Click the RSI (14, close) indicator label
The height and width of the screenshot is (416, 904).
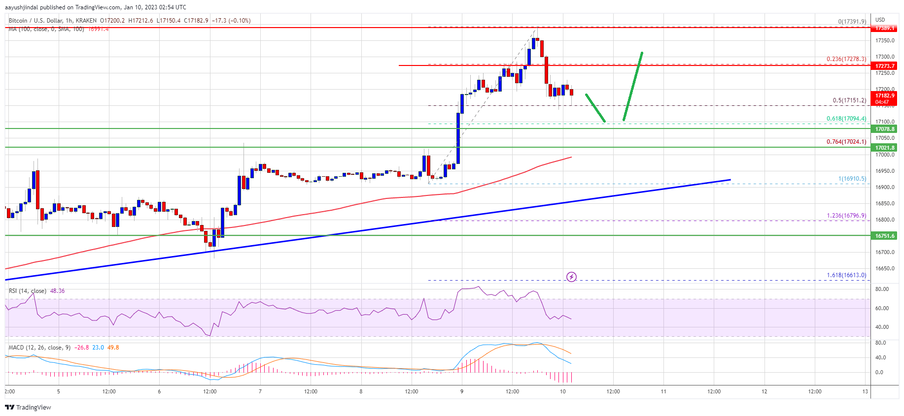(28, 291)
